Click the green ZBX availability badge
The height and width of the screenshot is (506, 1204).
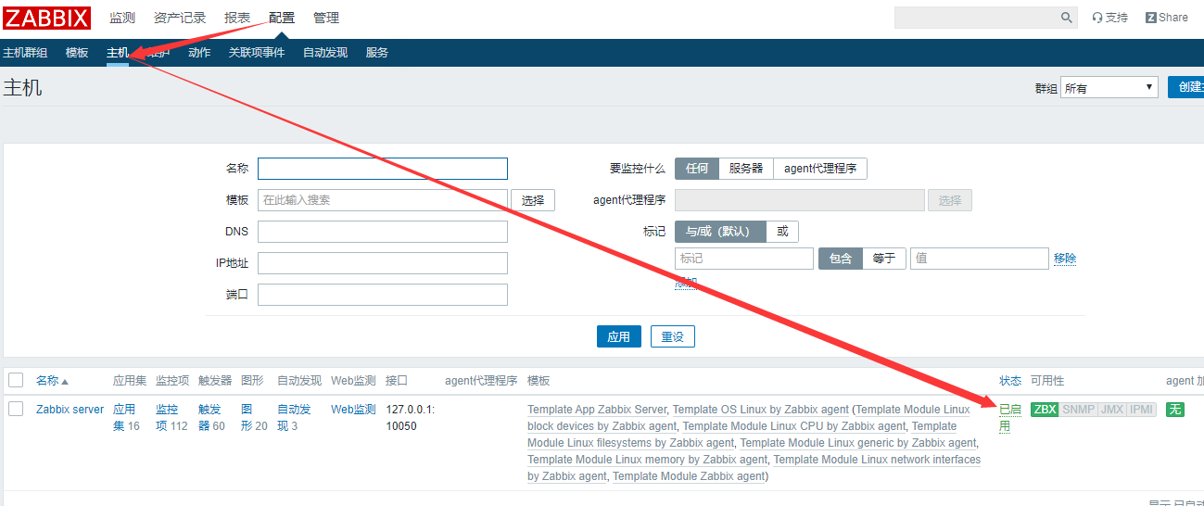pyautogui.click(x=1045, y=409)
